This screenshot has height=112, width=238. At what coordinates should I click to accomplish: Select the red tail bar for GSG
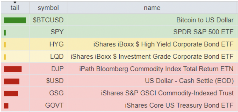pyautogui.click(x=11, y=94)
